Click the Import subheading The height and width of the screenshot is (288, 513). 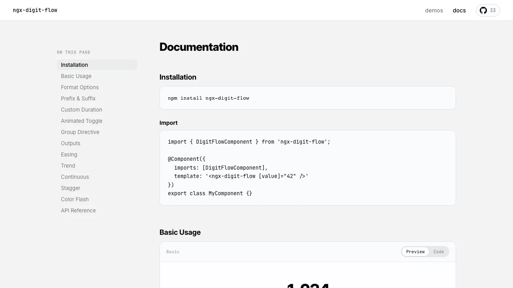coord(168,123)
